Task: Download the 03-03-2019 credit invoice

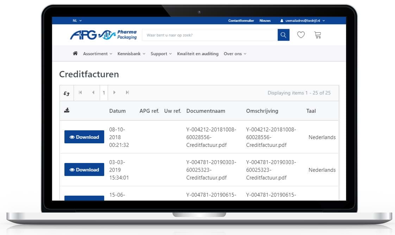Action: pyautogui.click(x=84, y=170)
